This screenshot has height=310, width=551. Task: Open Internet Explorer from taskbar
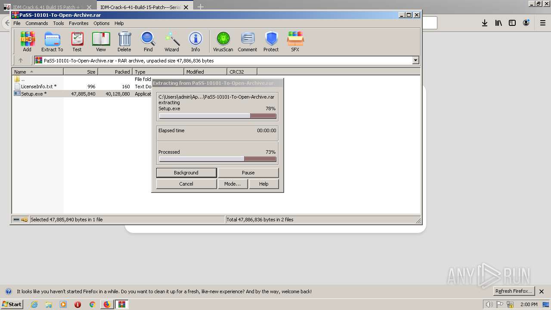tap(34, 304)
